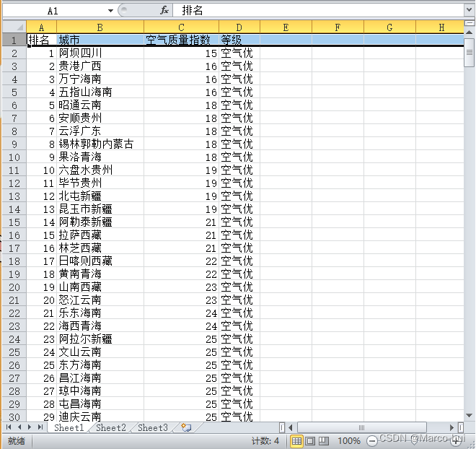Go to previous sheet navigation arrow
The image size is (476, 449).
(19, 427)
